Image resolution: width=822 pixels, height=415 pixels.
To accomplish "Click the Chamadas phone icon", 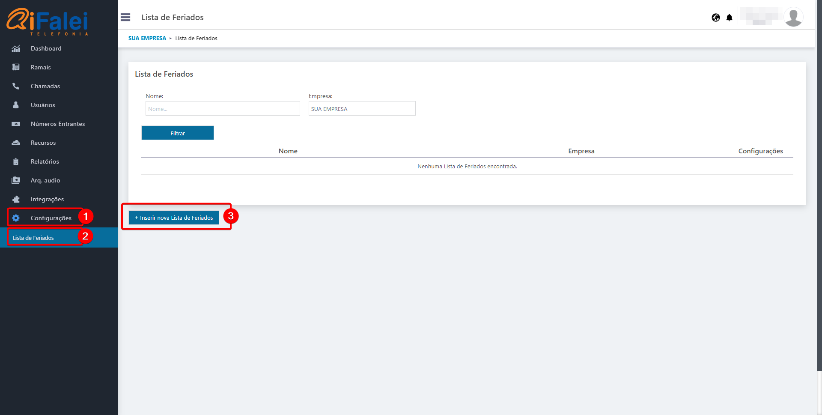I will pyautogui.click(x=16, y=86).
